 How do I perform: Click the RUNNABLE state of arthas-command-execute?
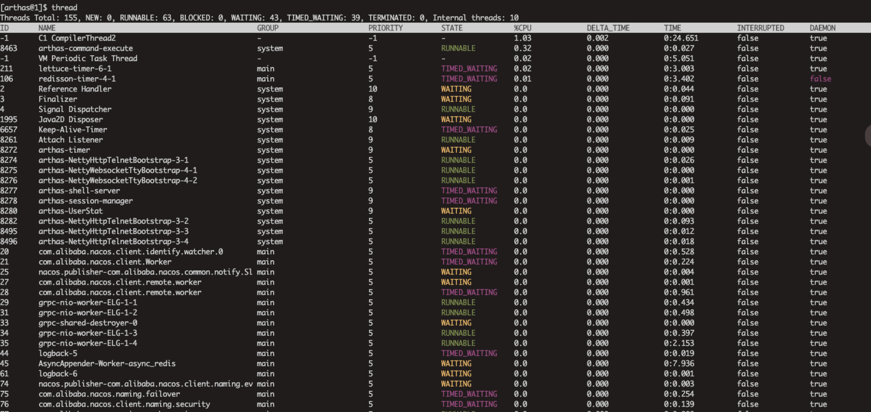(458, 48)
